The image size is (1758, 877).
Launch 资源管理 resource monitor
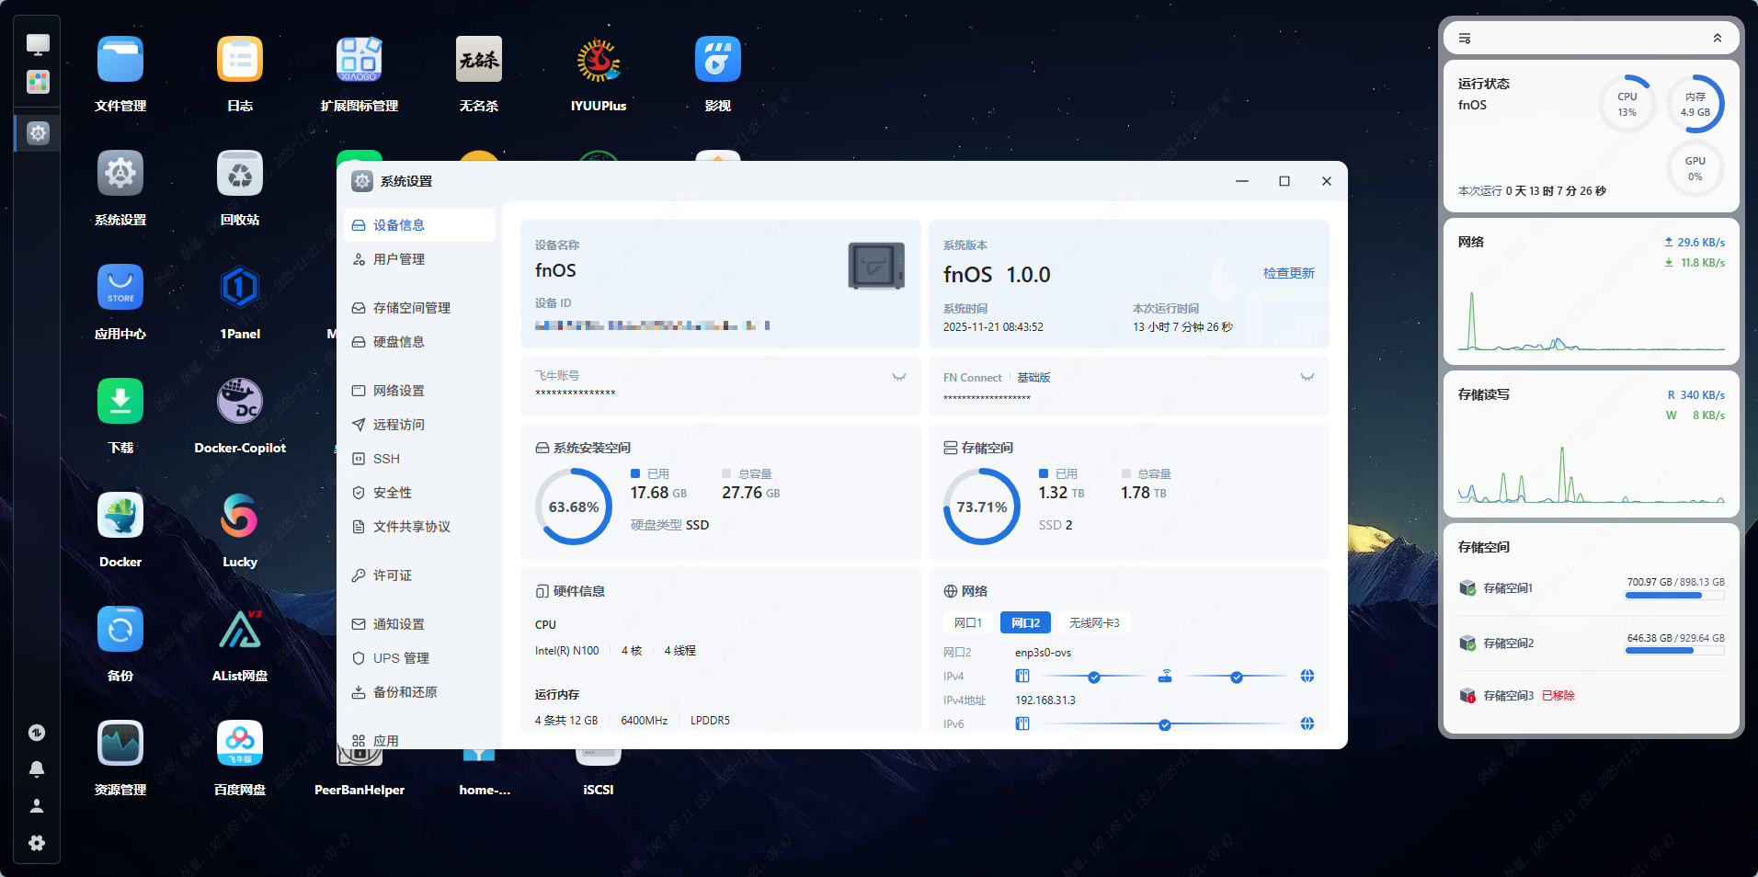point(120,744)
